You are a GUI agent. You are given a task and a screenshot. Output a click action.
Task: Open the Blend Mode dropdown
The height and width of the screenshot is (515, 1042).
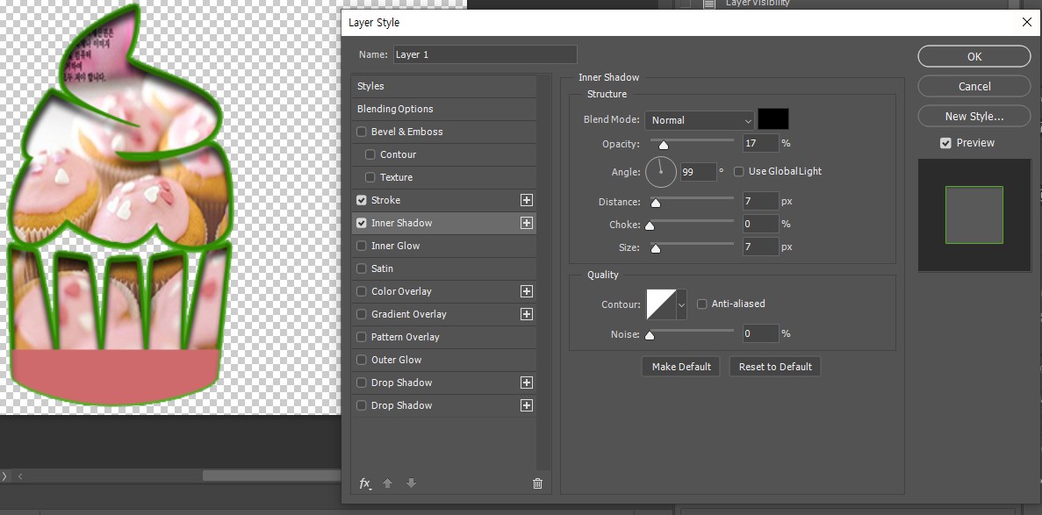coord(699,120)
